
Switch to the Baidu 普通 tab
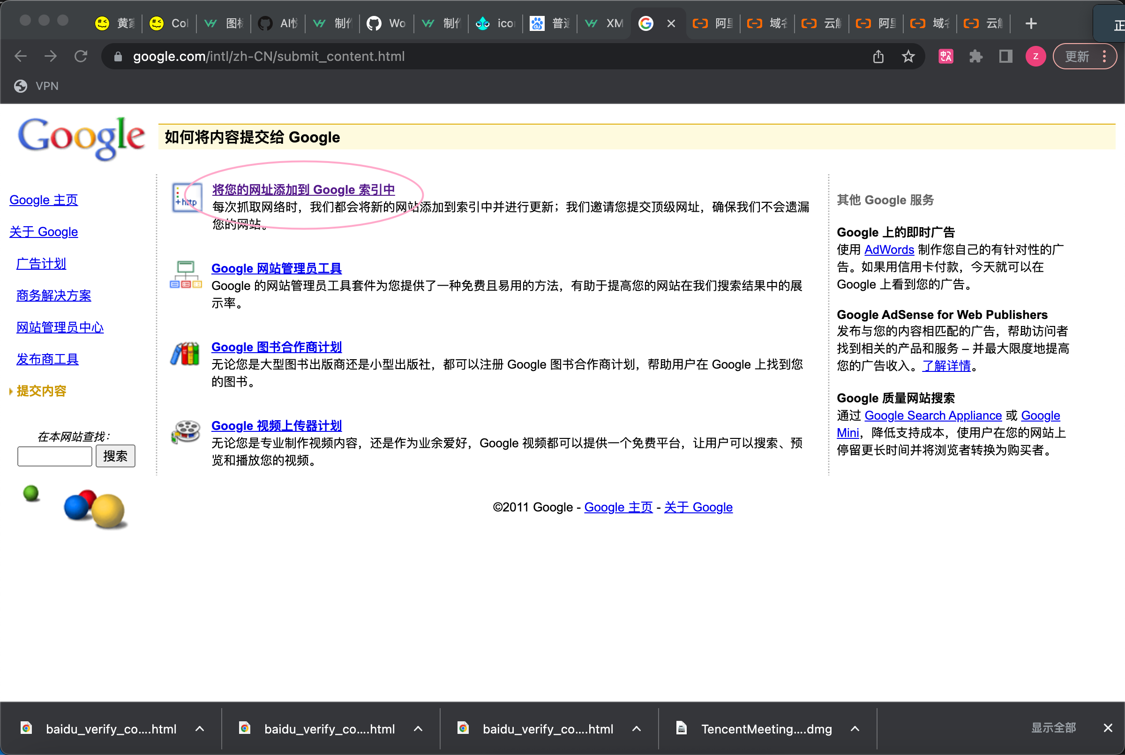pos(550,23)
